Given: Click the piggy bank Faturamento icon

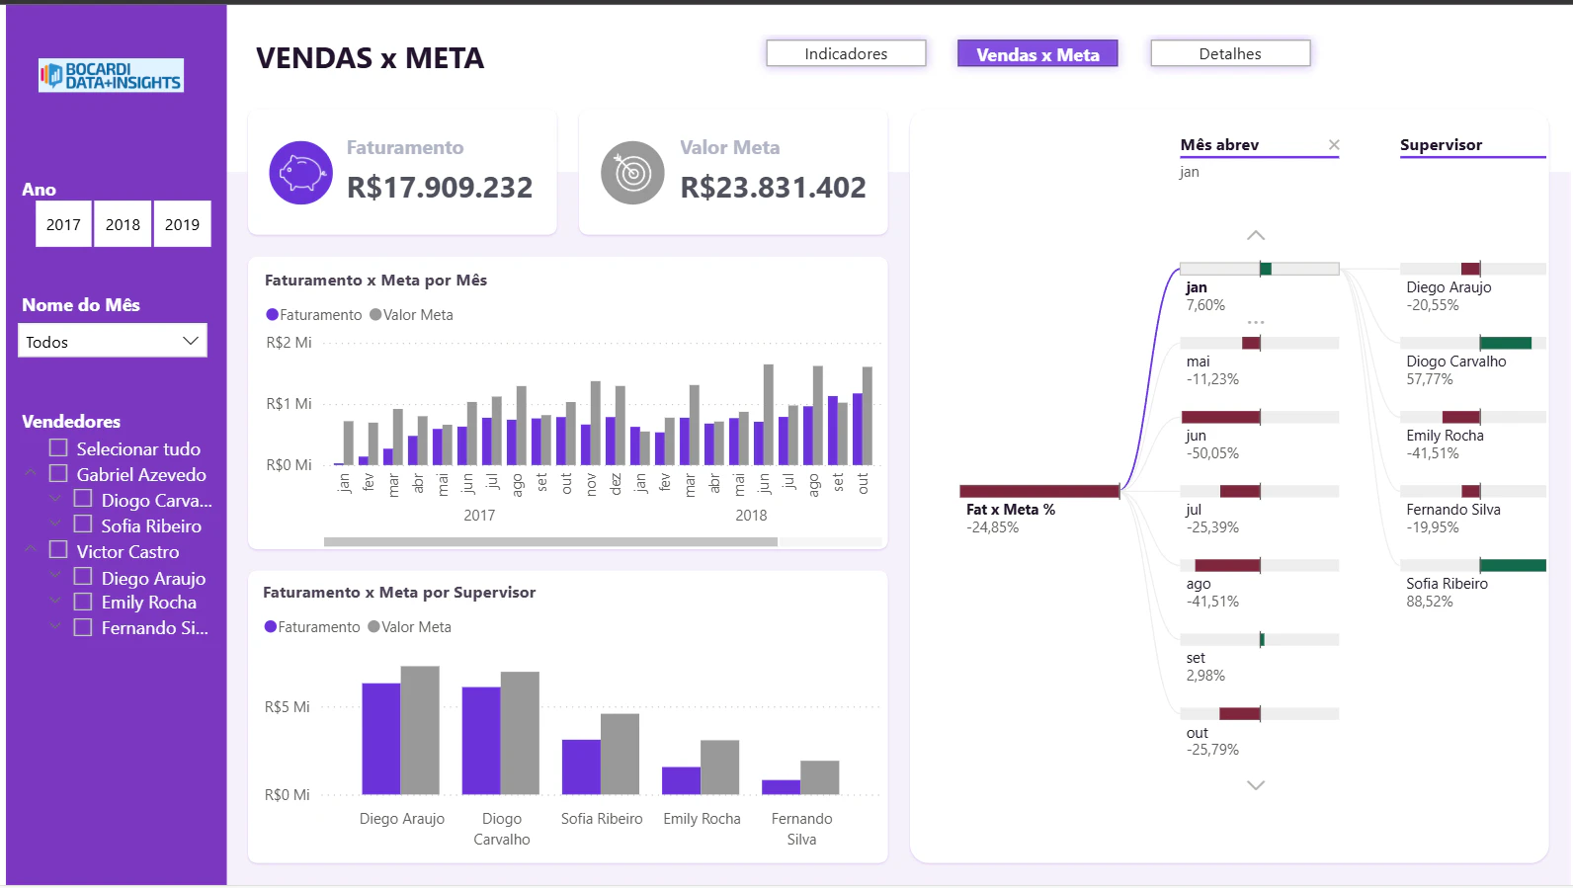Looking at the screenshot, I should point(300,173).
